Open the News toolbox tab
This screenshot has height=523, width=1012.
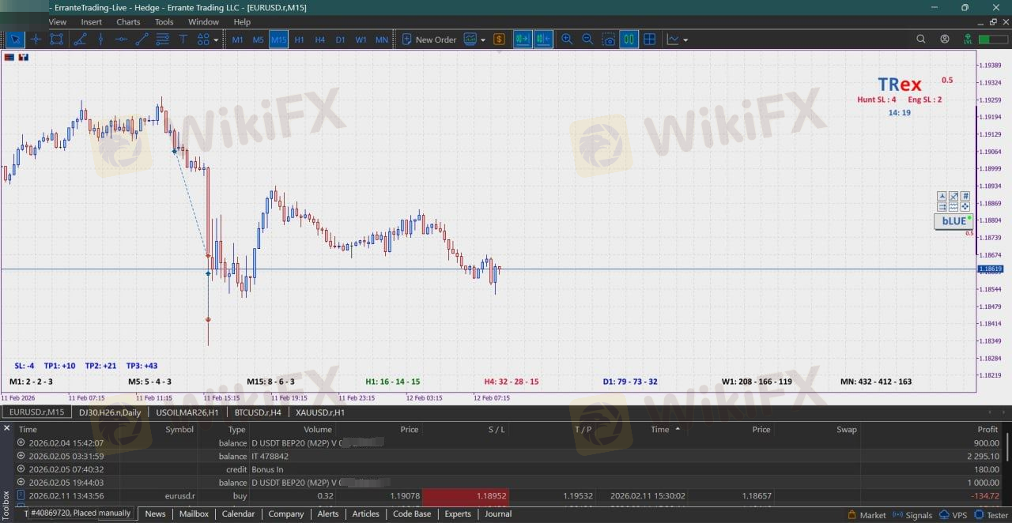click(155, 514)
